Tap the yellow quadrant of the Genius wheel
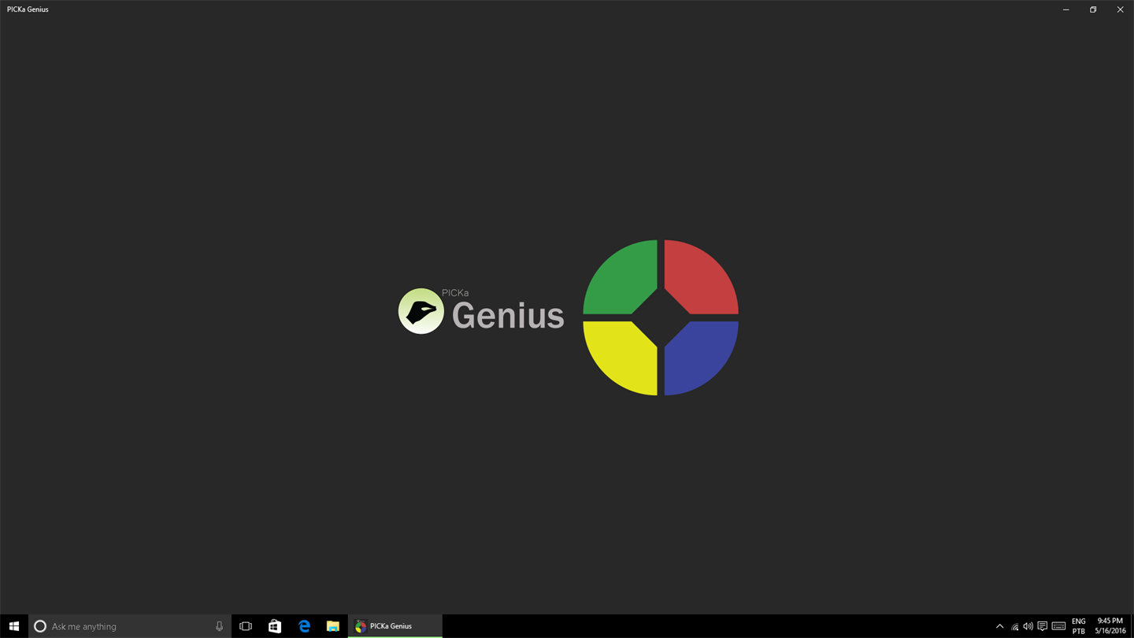Viewport: 1134px width, 638px height. [x=618, y=358]
